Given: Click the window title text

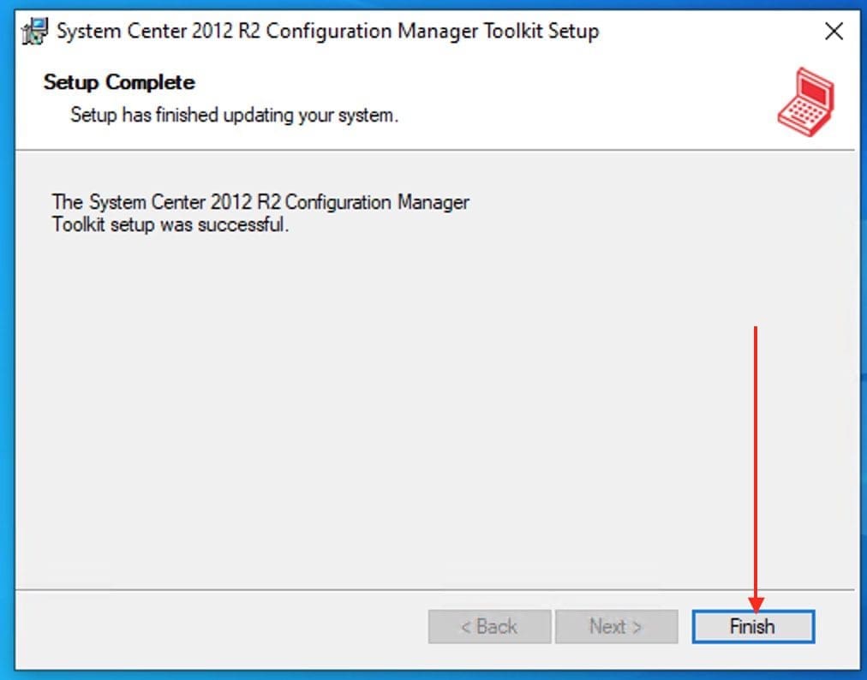Looking at the screenshot, I should pos(326,32).
